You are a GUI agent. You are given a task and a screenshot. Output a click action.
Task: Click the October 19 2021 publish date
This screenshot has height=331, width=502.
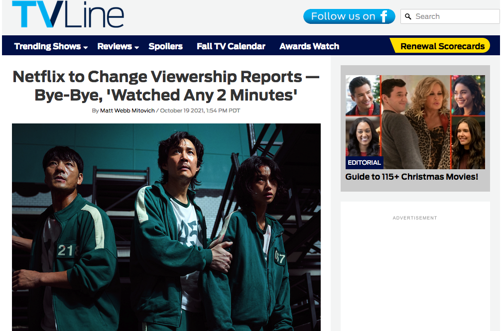click(200, 110)
